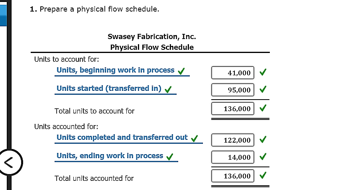Click the checkmark next to 41,000
Screen dimensions: 338x190
(263, 72)
